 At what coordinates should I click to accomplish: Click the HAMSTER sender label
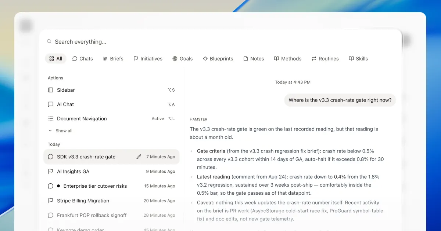point(198,119)
